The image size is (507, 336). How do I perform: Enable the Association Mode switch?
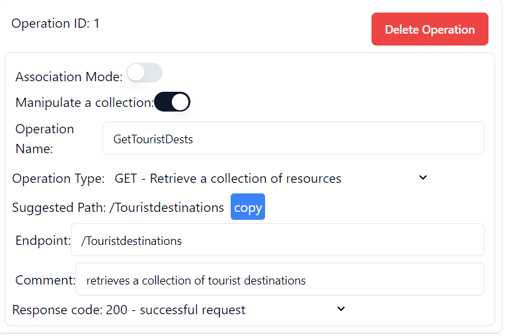pyautogui.click(x=145, y=73)
